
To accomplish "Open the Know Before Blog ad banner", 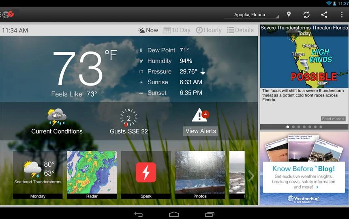I will click(304, 168).
